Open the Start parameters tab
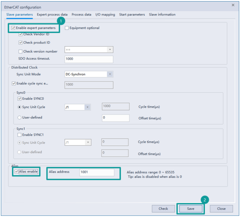The height and width of the screenshot is (217, 241). point(132,14)
